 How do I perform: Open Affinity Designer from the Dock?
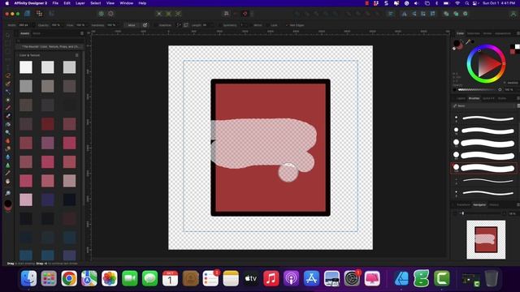(x=401, y=278)
